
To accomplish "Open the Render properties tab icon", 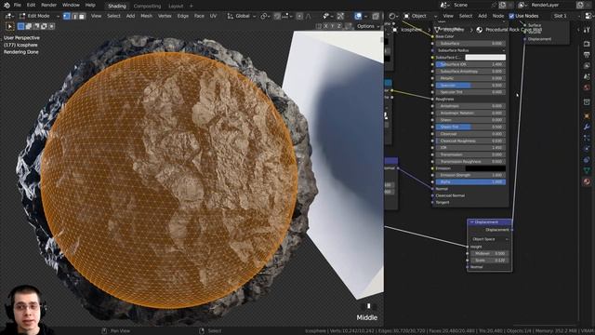I will [x=587, y=44].
